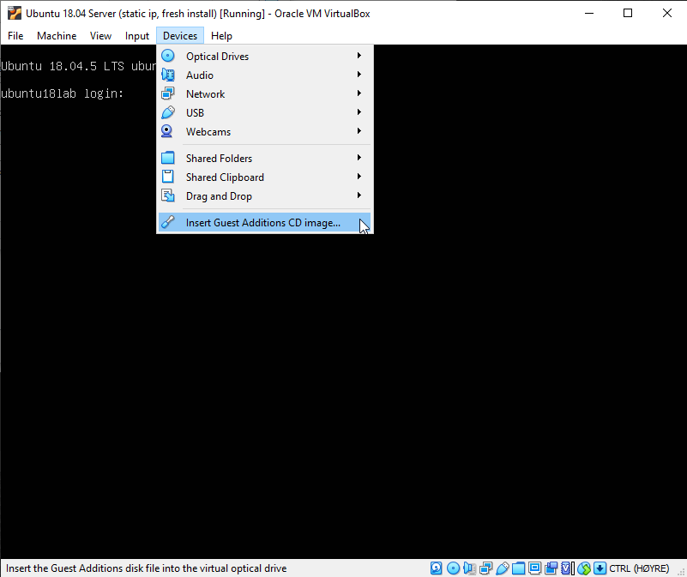Open the Input menu
The height and width of the screenshot is (577, 687).
pos(137,36)
